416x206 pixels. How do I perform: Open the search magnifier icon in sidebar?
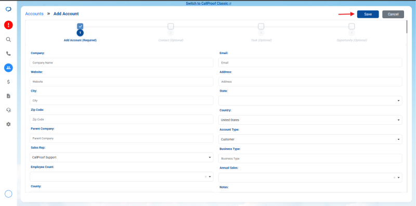click(8, 40)
